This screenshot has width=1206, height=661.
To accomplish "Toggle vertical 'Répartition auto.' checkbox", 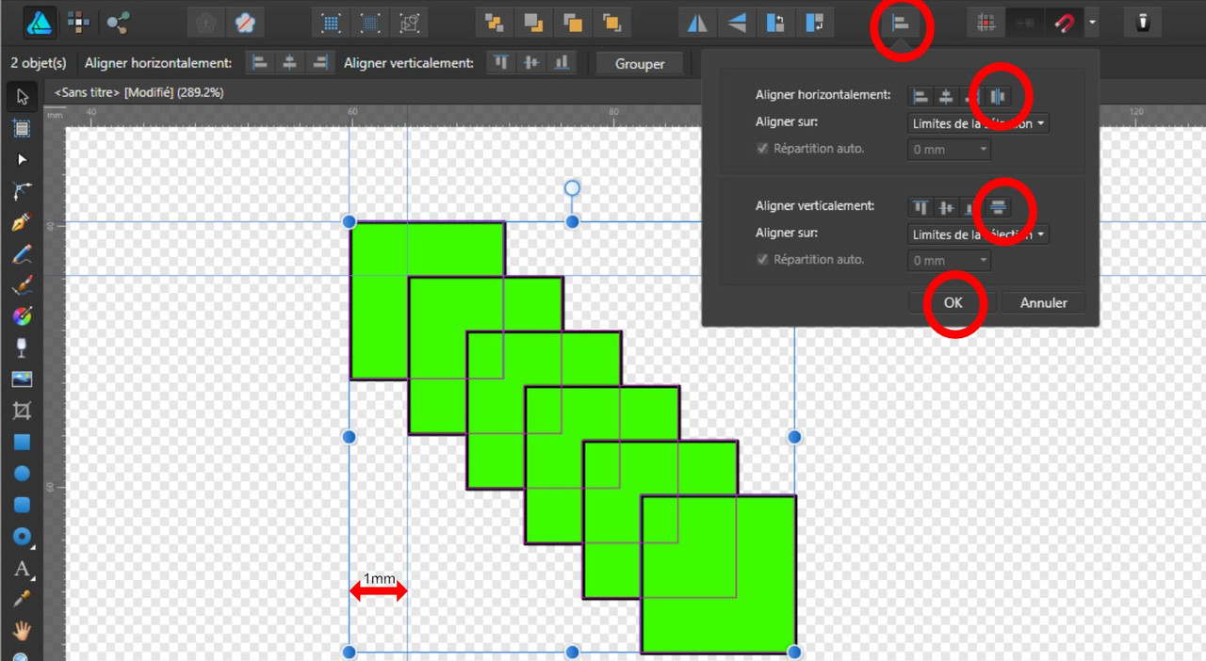I will 762,260.
